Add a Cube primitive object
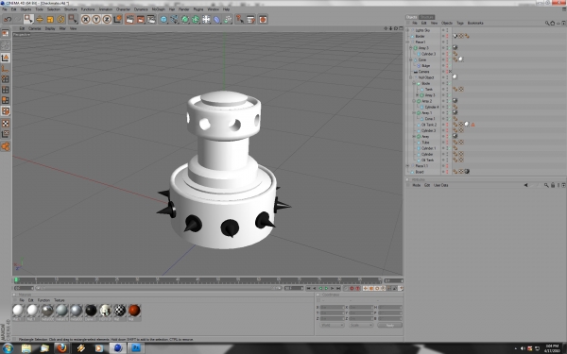This screenshot has width=567, height=354. pos(163,19)
